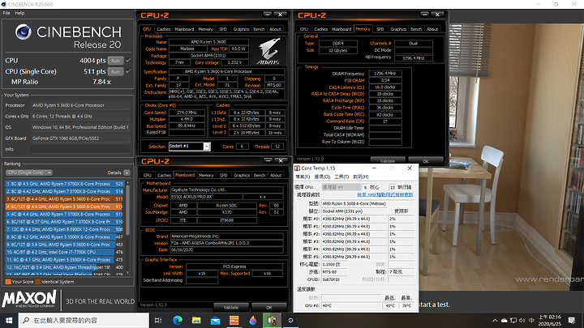This screenshot has width=584, height=328.
Task: Select ranking row 10 Intel Core i7-7700K
Action: point(64,252)
